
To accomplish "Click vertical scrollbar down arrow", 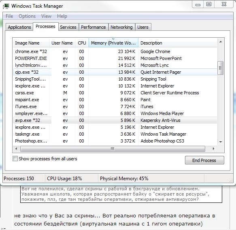I will pyautogui.click(x=221, y=142).
